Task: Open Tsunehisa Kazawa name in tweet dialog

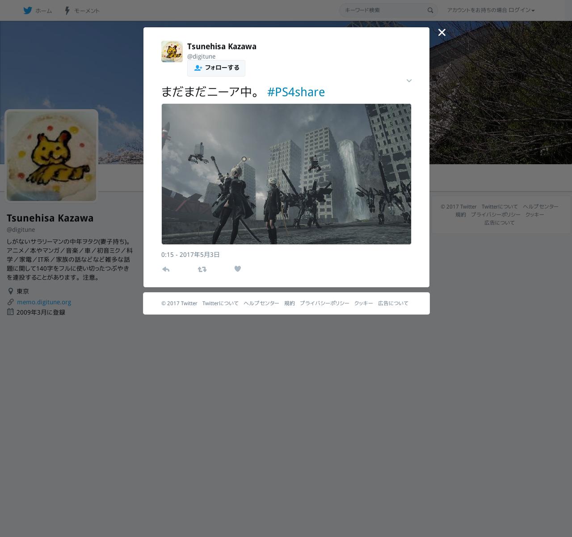Action: pos(222,46)
